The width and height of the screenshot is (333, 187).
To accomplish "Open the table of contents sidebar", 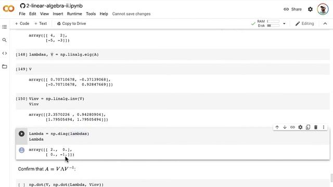I will click(5, 27).
